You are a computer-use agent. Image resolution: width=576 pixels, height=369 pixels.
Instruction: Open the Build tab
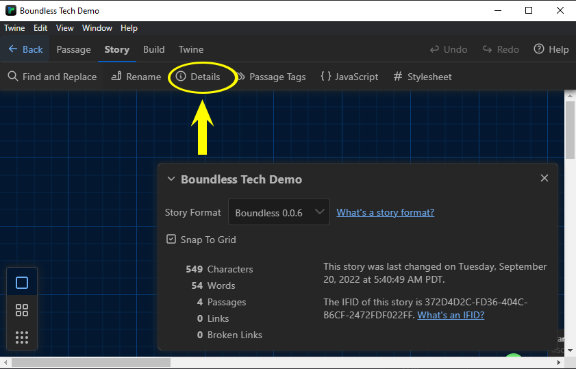click(154, 49)
